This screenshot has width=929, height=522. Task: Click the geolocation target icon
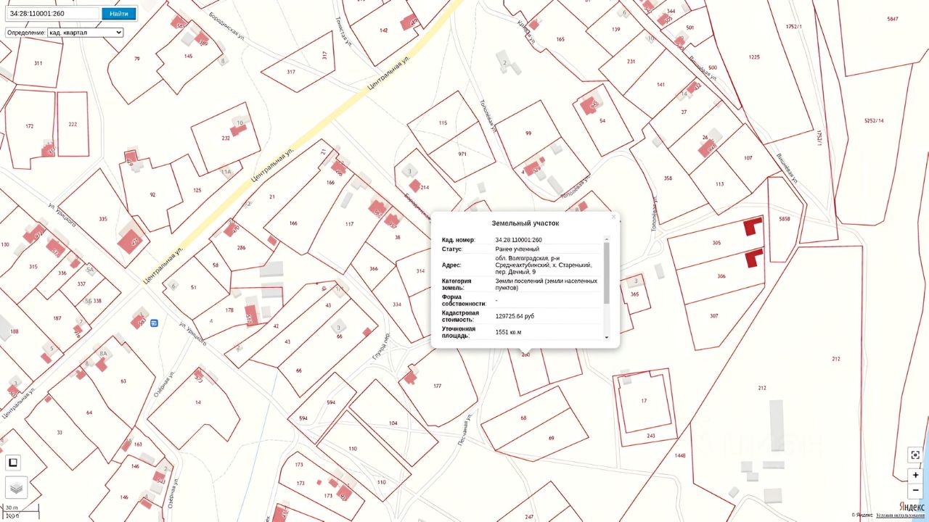point(916,455)
